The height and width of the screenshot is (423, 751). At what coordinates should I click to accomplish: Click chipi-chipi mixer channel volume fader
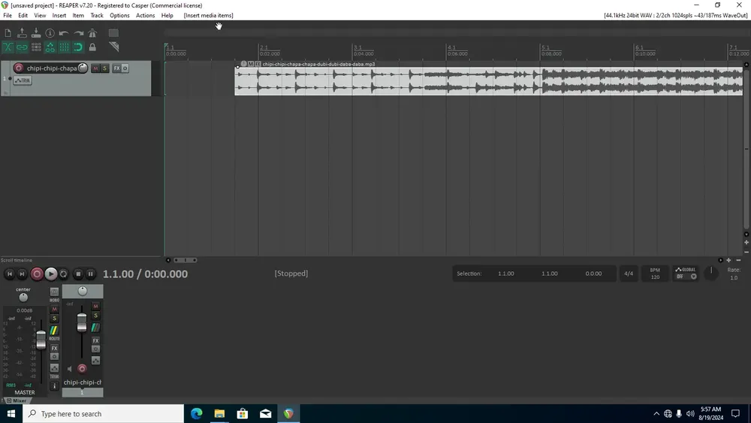[82, 322]
